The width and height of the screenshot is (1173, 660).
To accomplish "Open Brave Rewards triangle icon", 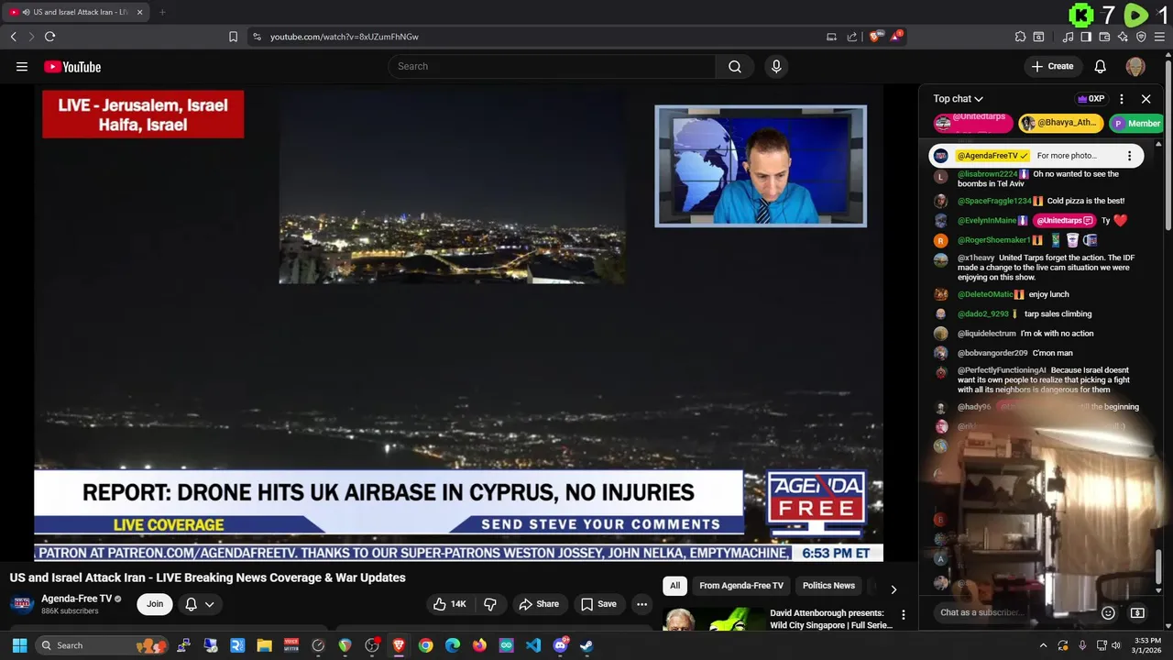I will [895, 37].
